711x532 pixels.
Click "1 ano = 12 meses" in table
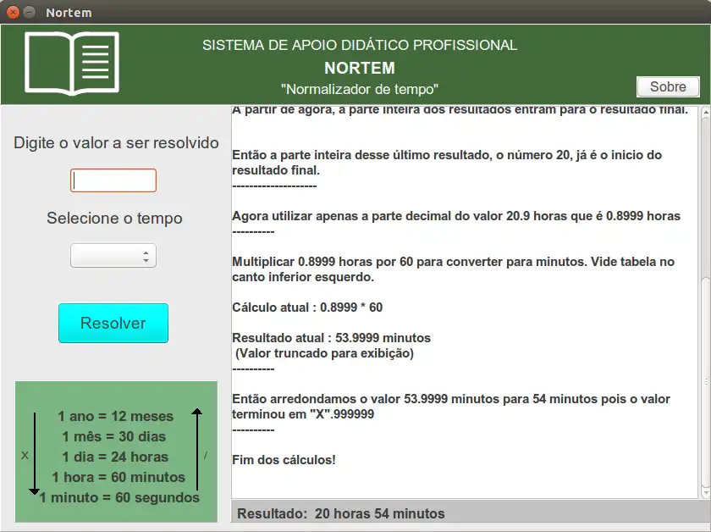[x=116, y=416]
